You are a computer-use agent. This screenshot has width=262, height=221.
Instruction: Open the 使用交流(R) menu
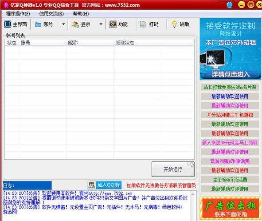tap(51, 14)
